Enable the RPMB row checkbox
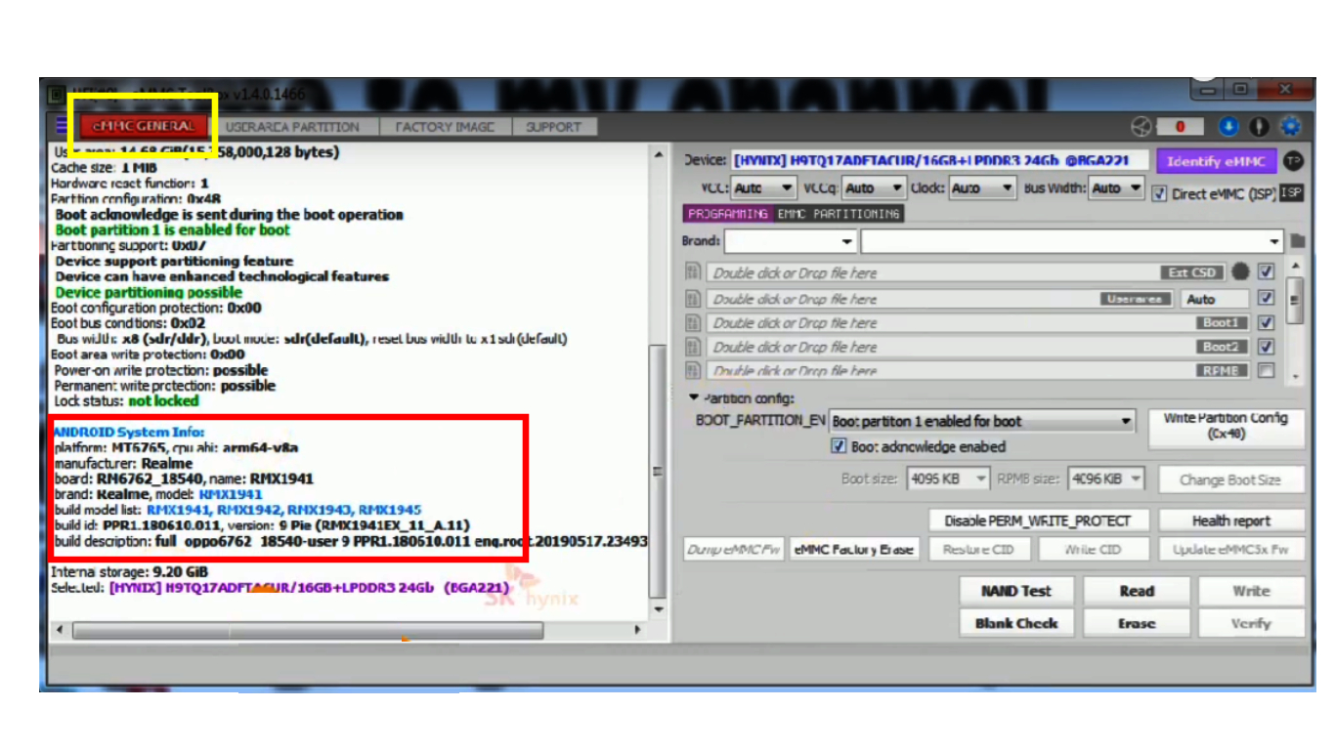1335x750 pixels. [x=1267, y=370]
